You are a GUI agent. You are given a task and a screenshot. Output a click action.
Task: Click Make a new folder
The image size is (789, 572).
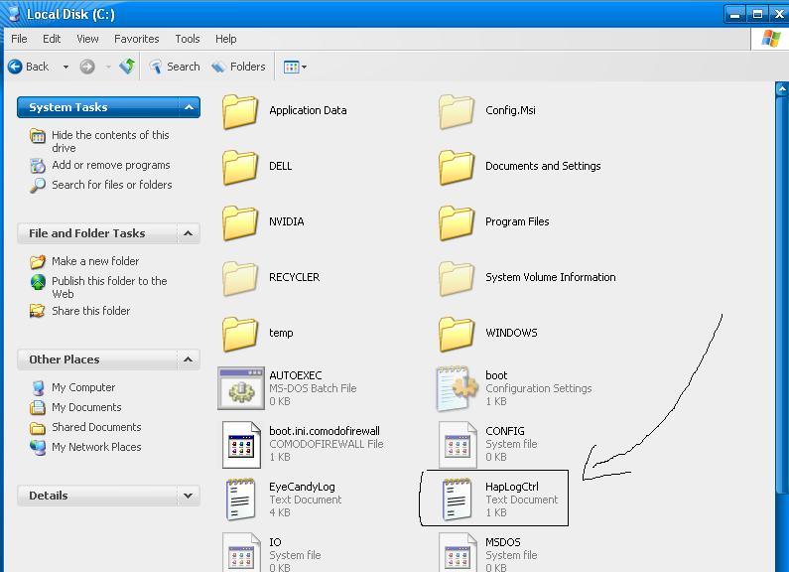click(95, 261)
